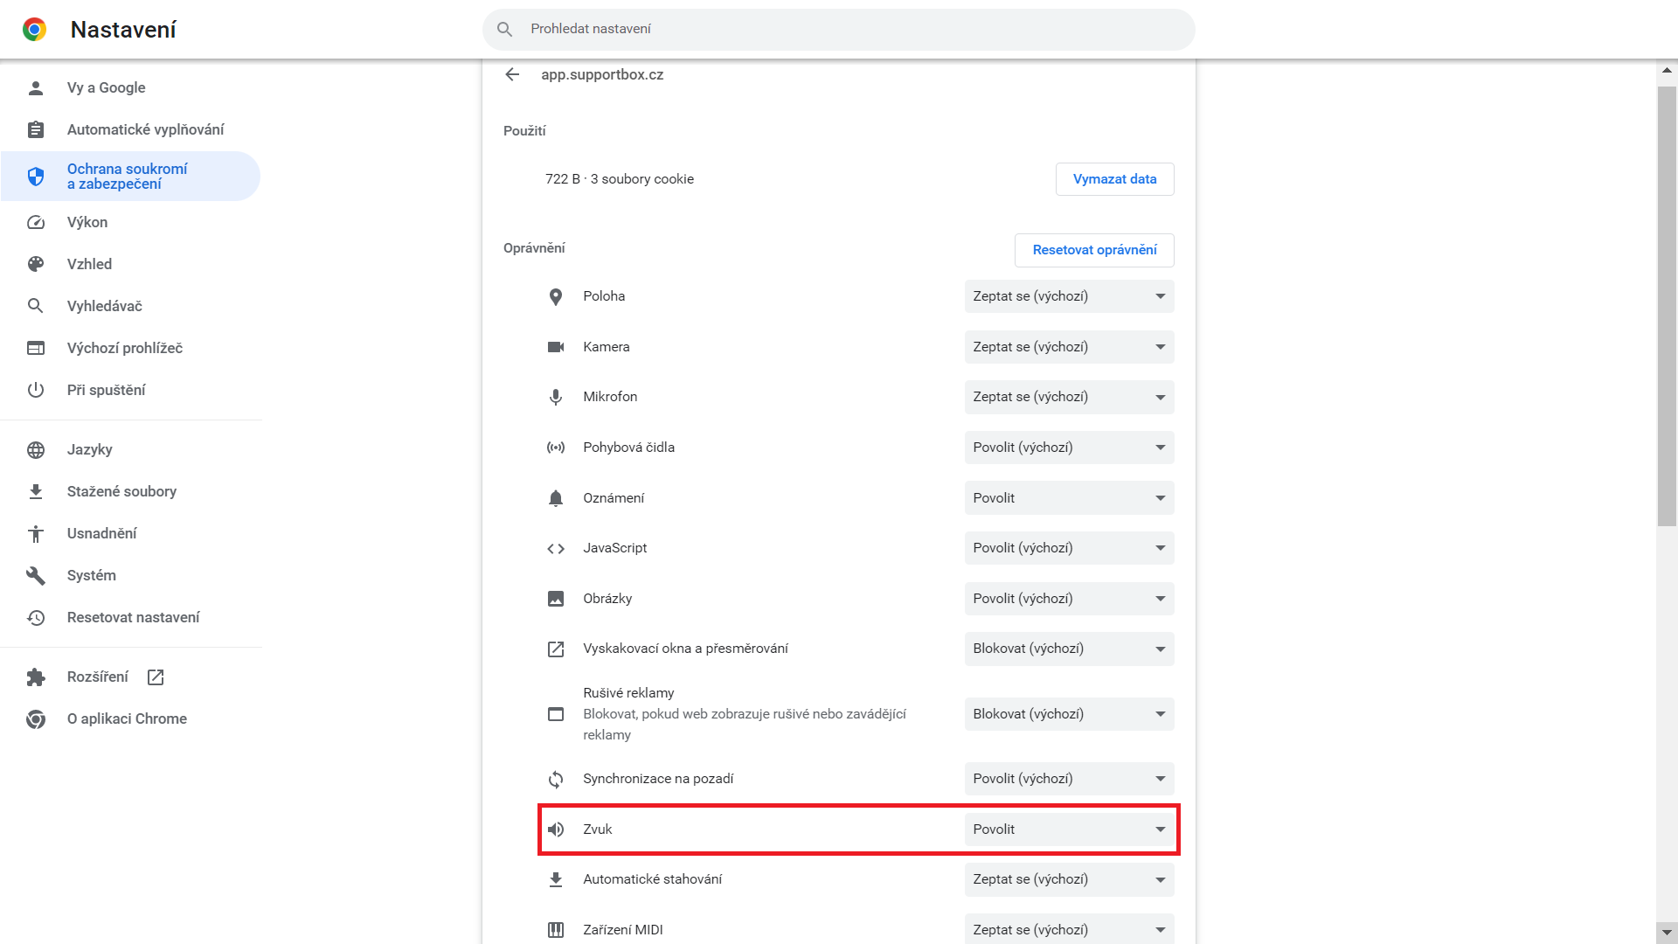
Task: Click the wrench icon for Systém
Action: [x=36, y=576]
